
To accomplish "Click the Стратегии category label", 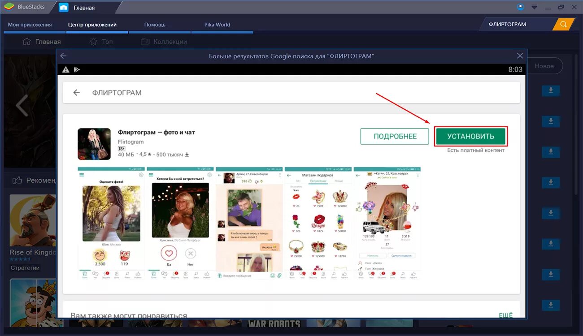I will pos(25,267).
